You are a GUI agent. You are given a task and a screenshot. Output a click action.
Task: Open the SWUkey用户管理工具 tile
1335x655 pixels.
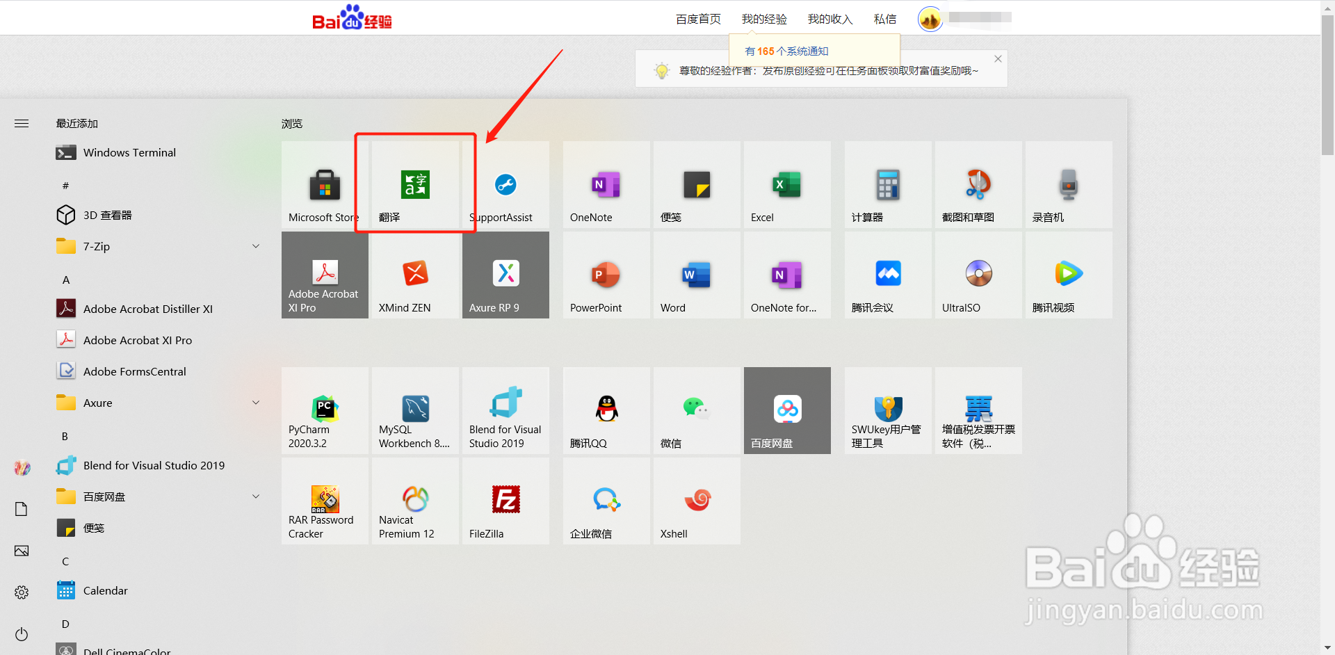coord(888,411)
